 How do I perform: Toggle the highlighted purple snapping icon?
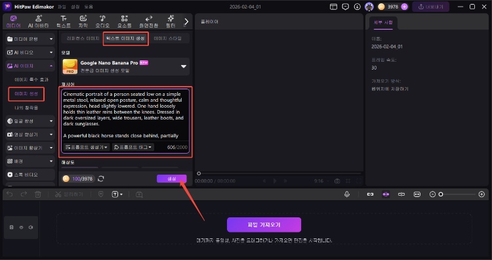coord(386,194)
